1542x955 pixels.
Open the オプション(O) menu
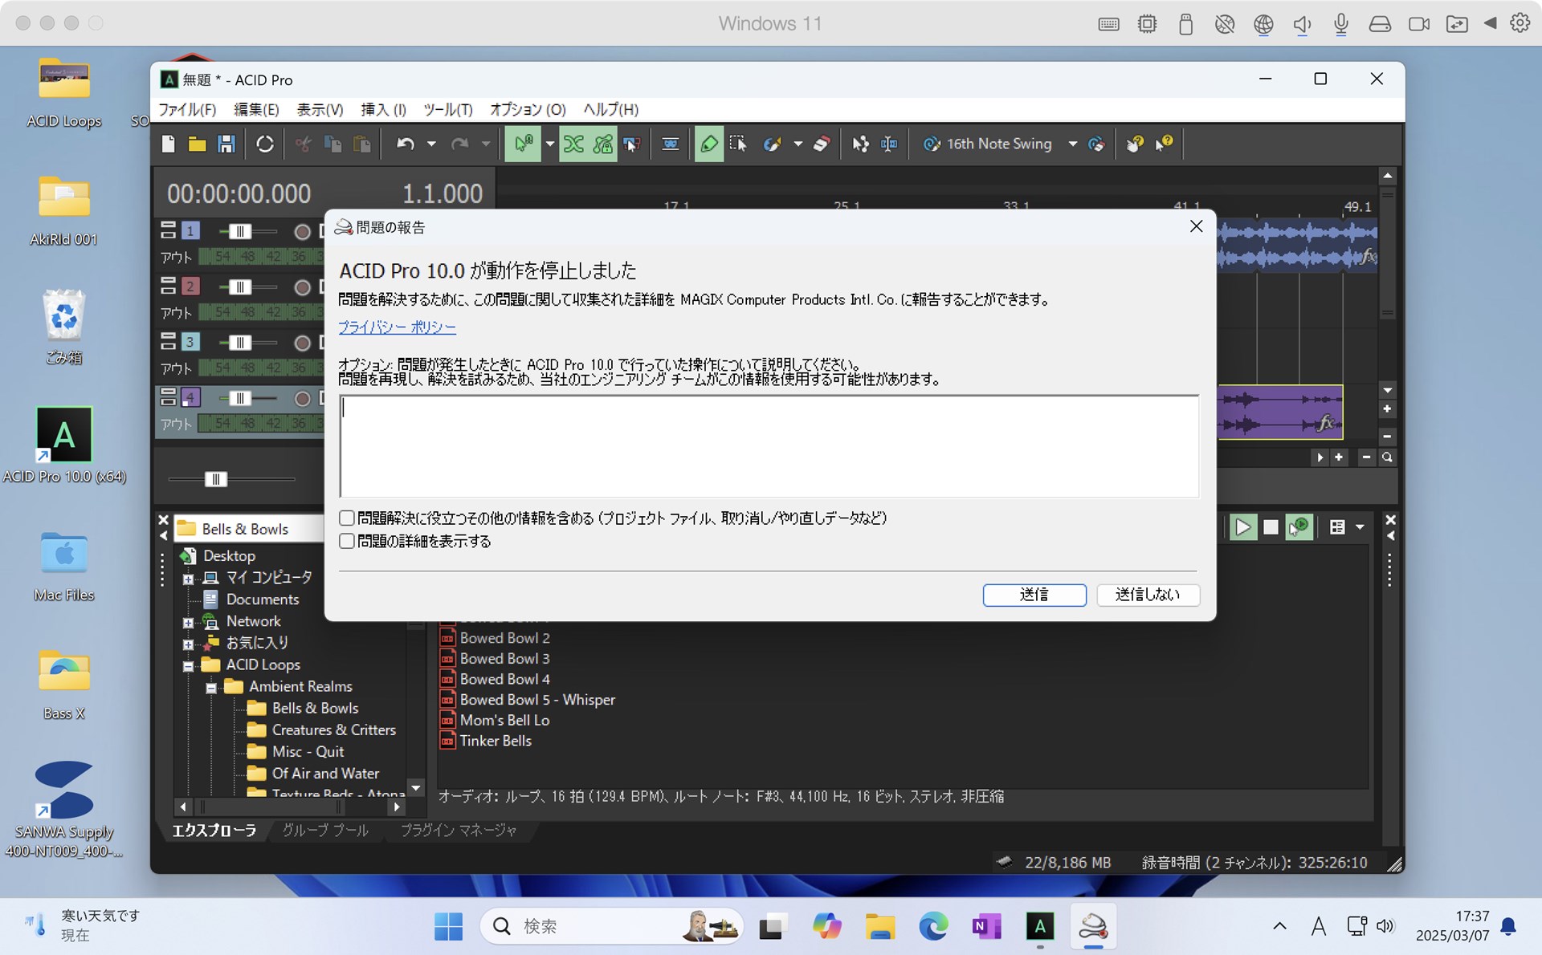point(528,109)
